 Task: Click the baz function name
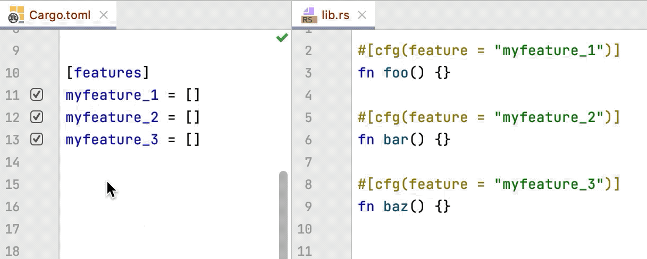[396, 206]
